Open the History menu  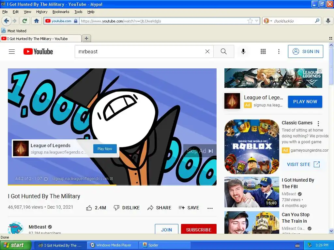click(42, 12)
